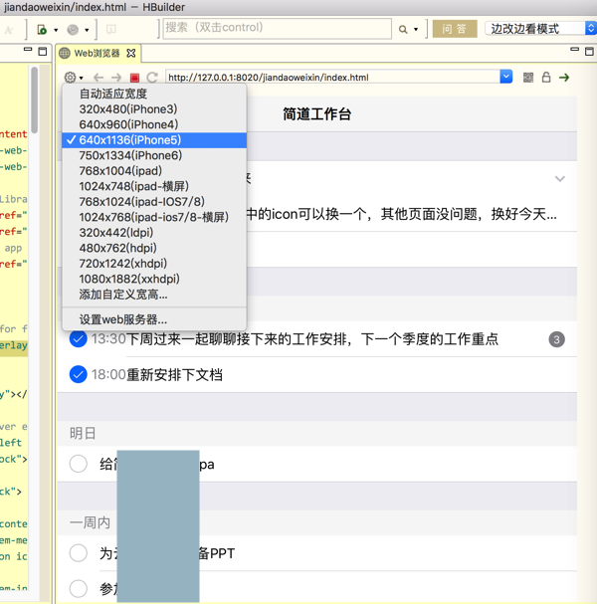Choose 自动适应宽度 from the menu
The height and width of the screenshot is (604, 597).
[x=154, y=94]
